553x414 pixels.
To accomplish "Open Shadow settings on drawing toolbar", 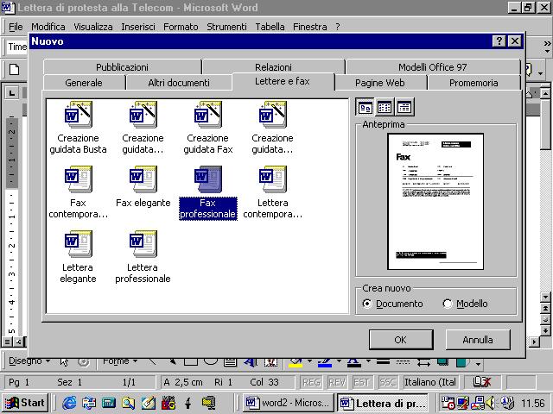I will tap(442, 362).
